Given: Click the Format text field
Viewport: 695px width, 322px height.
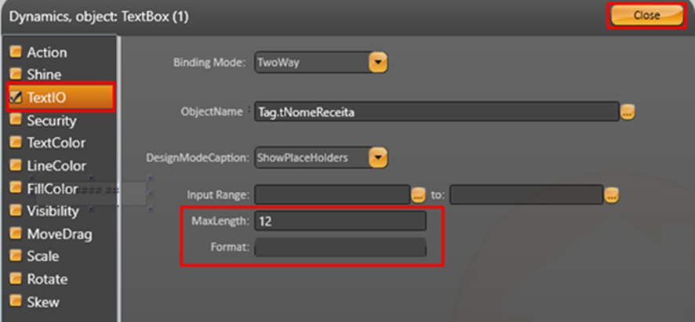Looking at the screenshot, I should (x=340, y=248).
